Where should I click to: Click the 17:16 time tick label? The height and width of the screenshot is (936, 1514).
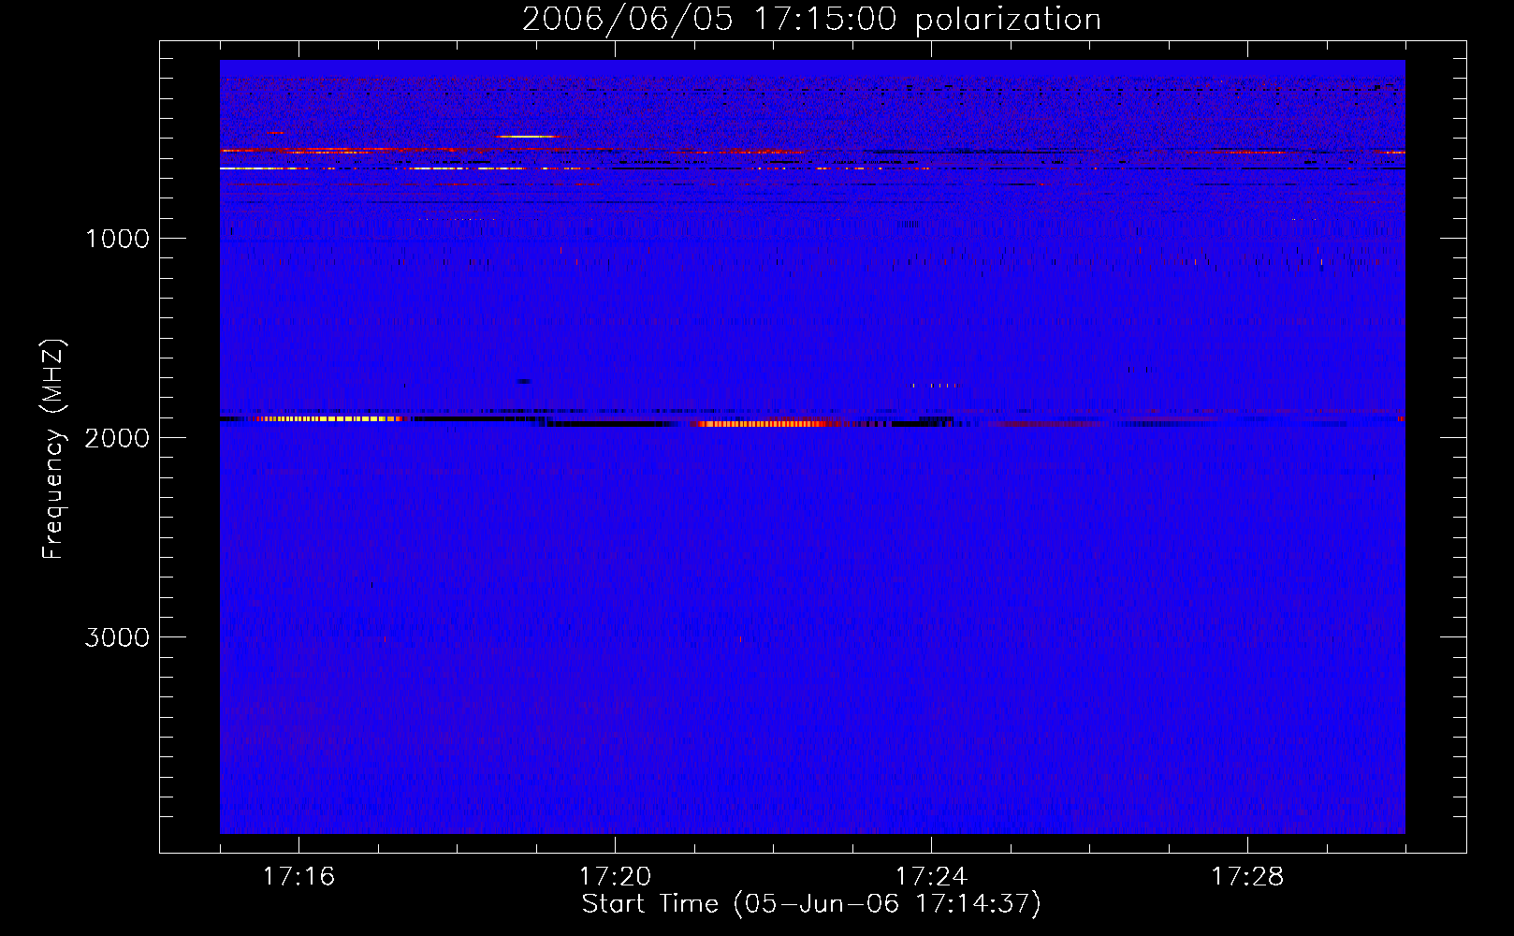[298, 876]
